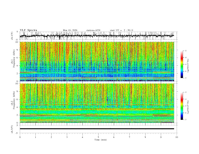Click the ch.1 PSD color scale bar
This screenshot has height=154, width=199.
coord(182,64)
